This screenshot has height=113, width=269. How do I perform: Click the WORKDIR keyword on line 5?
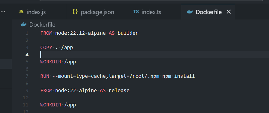coord(51,62)
